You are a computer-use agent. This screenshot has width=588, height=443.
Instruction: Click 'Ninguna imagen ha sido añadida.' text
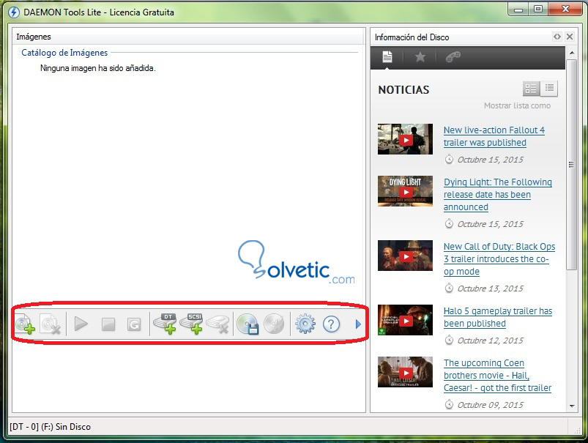[98, 68]
